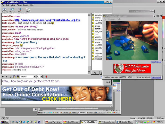Click the Chat toolbar icon
165x124 pixels.
[28, 10]
